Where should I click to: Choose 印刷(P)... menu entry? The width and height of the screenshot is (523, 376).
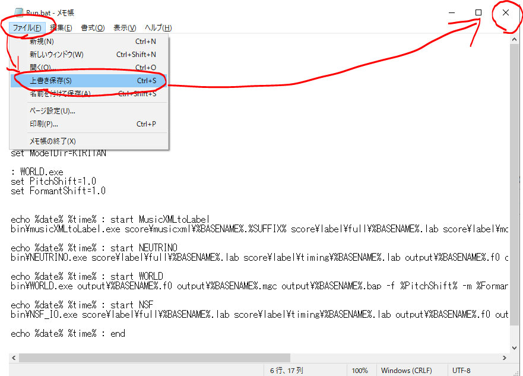[x=88, y=124]
